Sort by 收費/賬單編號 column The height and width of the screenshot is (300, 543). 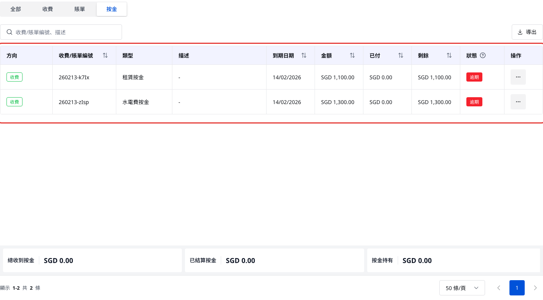tap(105, 55)
